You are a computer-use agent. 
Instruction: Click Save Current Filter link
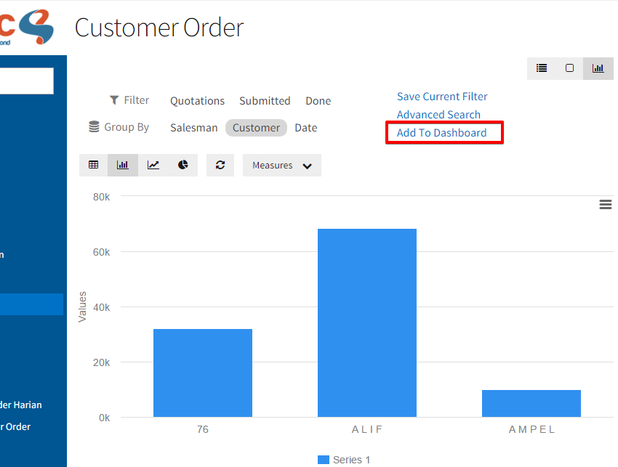(442, 97)
